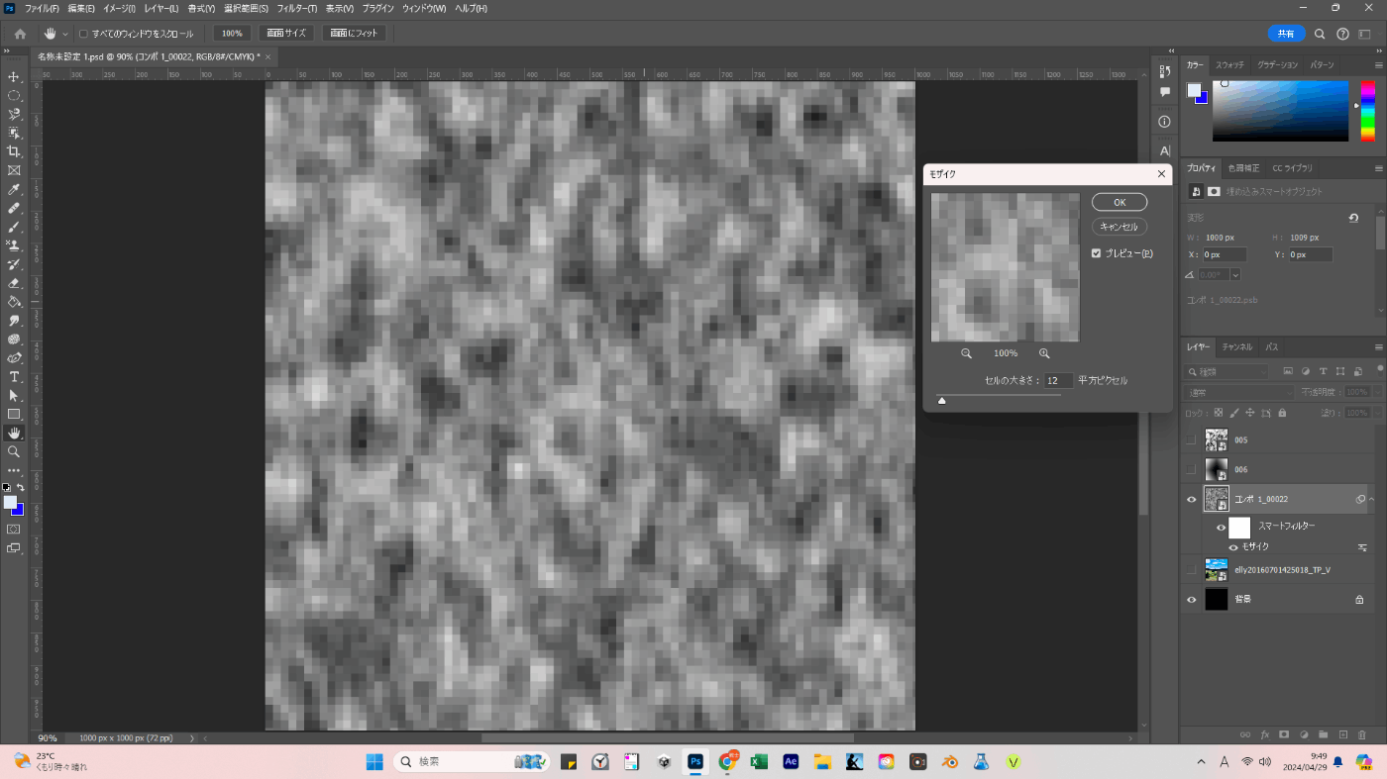Show the elly20160701425018_TP_V layer
Screen dimensions: 1387x779
pyautogui.click(x=1191, y=570)
